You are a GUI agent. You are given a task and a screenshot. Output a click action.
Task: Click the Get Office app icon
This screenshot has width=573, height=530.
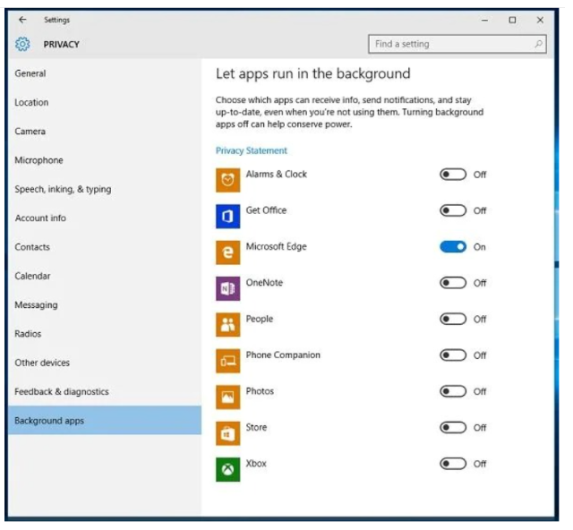pos(228,217)
